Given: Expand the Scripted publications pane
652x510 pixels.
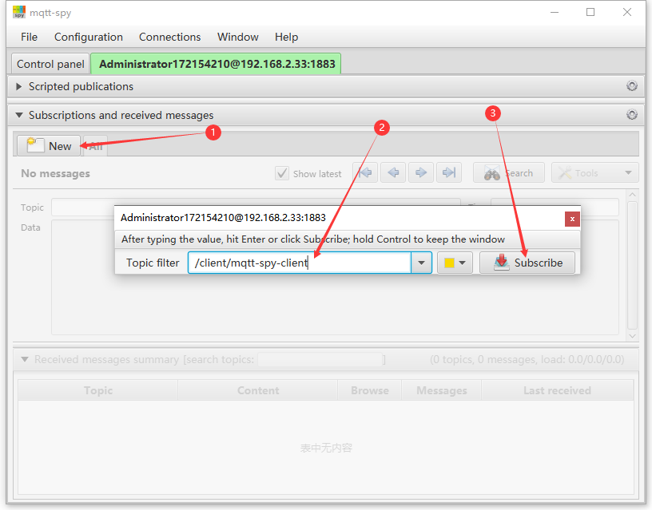Looking at the screenshot, I should [18, 86].
